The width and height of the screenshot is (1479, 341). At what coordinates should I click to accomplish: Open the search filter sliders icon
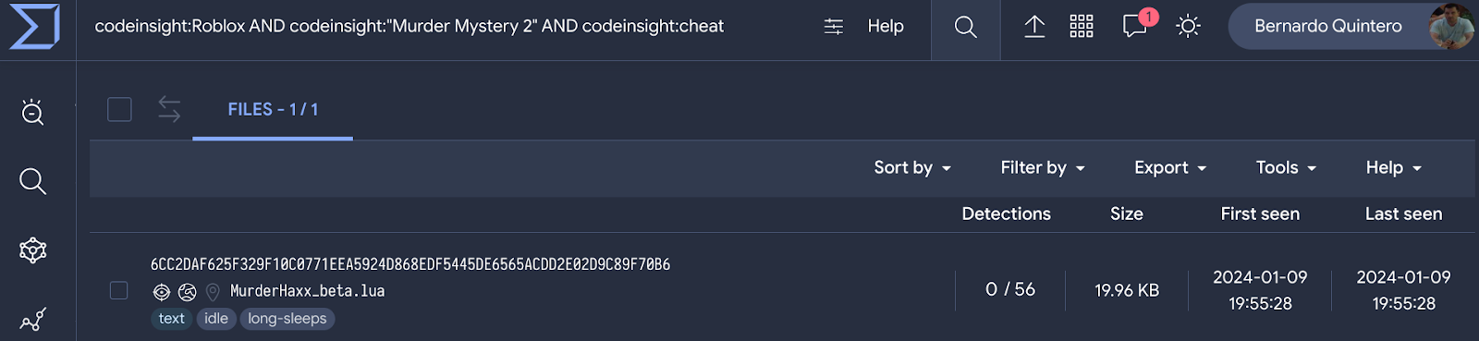(x=833, y=27)
